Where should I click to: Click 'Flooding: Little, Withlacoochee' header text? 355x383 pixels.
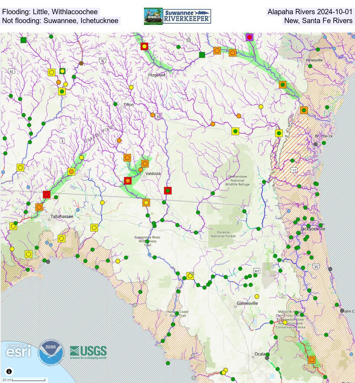coord(50,12)
